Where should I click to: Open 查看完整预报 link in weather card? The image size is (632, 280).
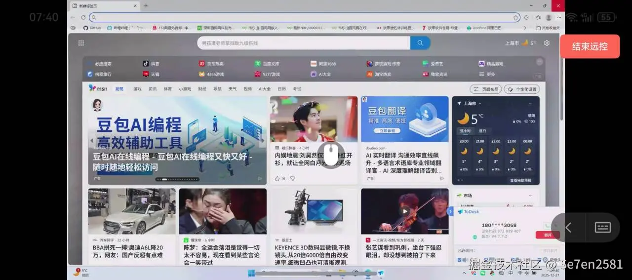(521, 180)
